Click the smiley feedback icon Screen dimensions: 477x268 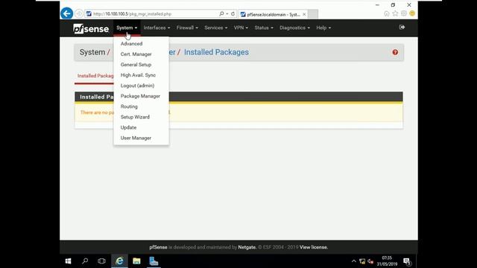click(x=412, y=13)
